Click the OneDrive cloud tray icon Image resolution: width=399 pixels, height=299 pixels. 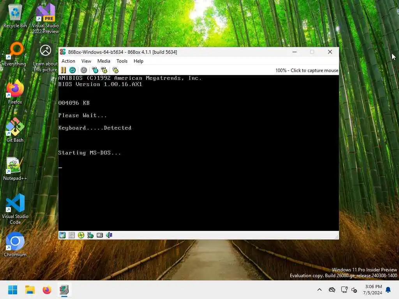[332, 290]
